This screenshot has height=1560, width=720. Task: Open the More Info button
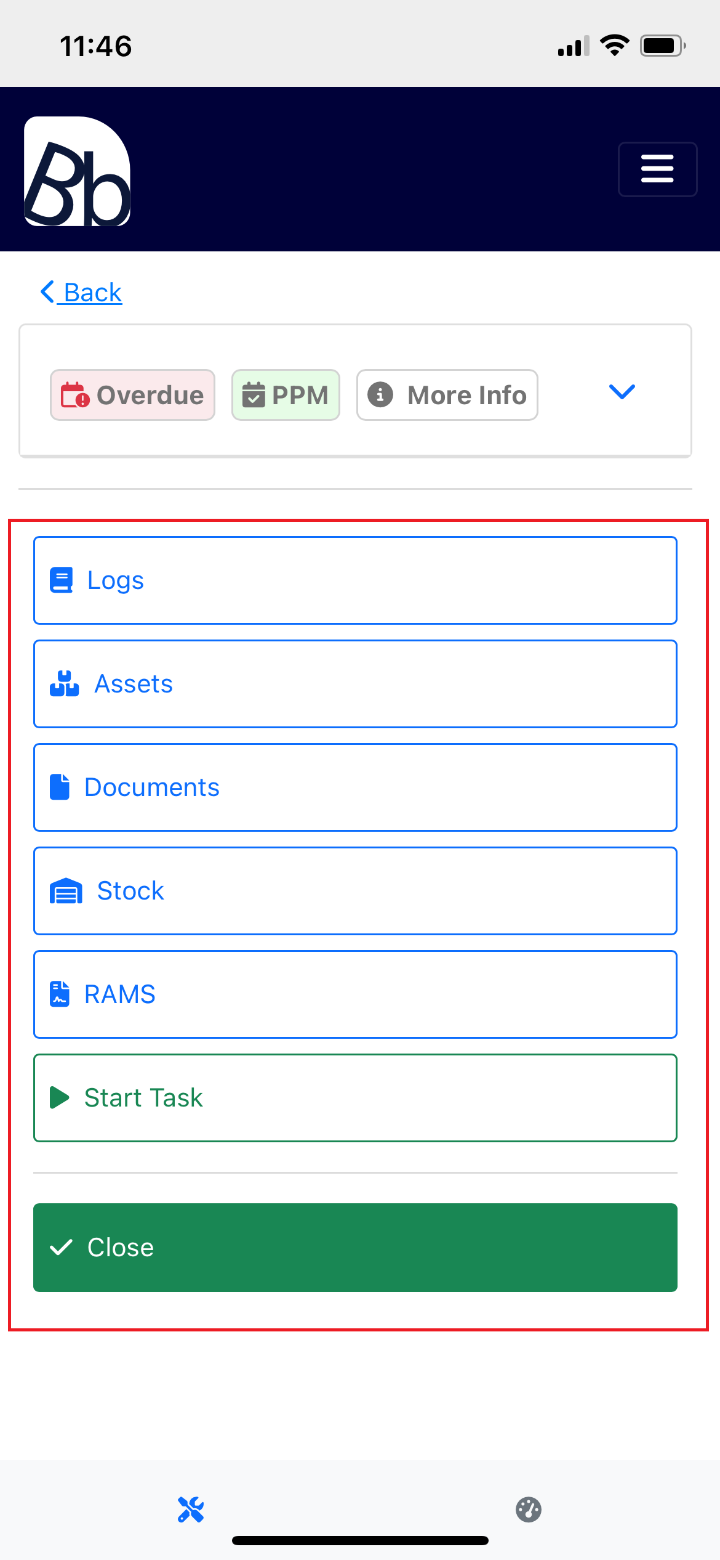point(447,395)
